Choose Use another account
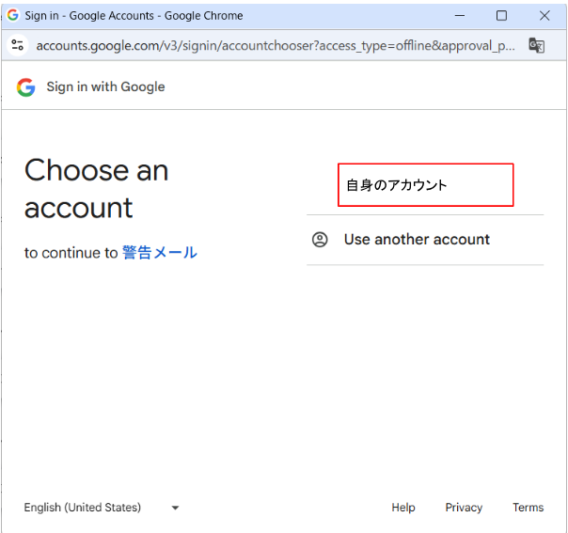This screenshot has height=533, width=568. (417, 240)
